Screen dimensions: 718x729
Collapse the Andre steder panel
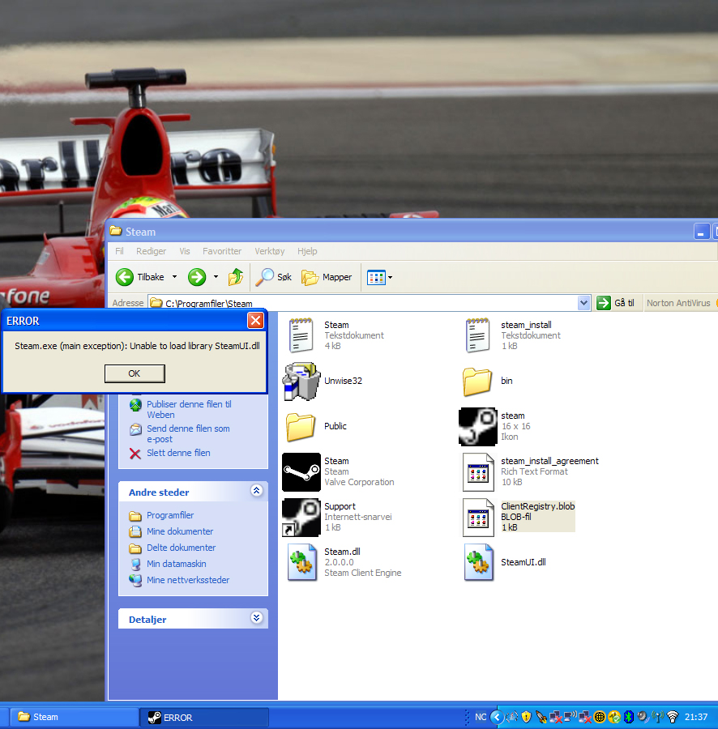tap(256, 491)
